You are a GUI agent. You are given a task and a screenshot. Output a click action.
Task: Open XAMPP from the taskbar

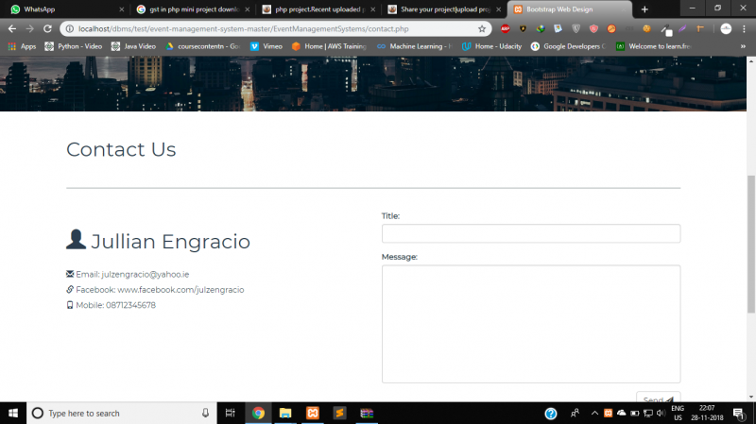[x=313, y=413]
